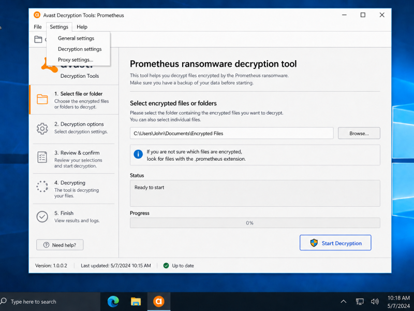Minimize the Avast Decryption Tools window
Image resolution: width=414 pixels, height=311 pixels.
coord(344,15)
